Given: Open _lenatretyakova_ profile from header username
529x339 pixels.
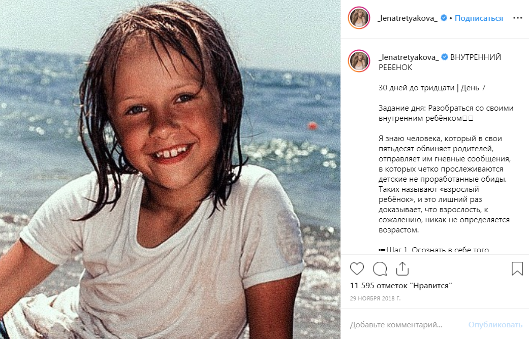Looking at the screenshot, I should tap(408, 18).
